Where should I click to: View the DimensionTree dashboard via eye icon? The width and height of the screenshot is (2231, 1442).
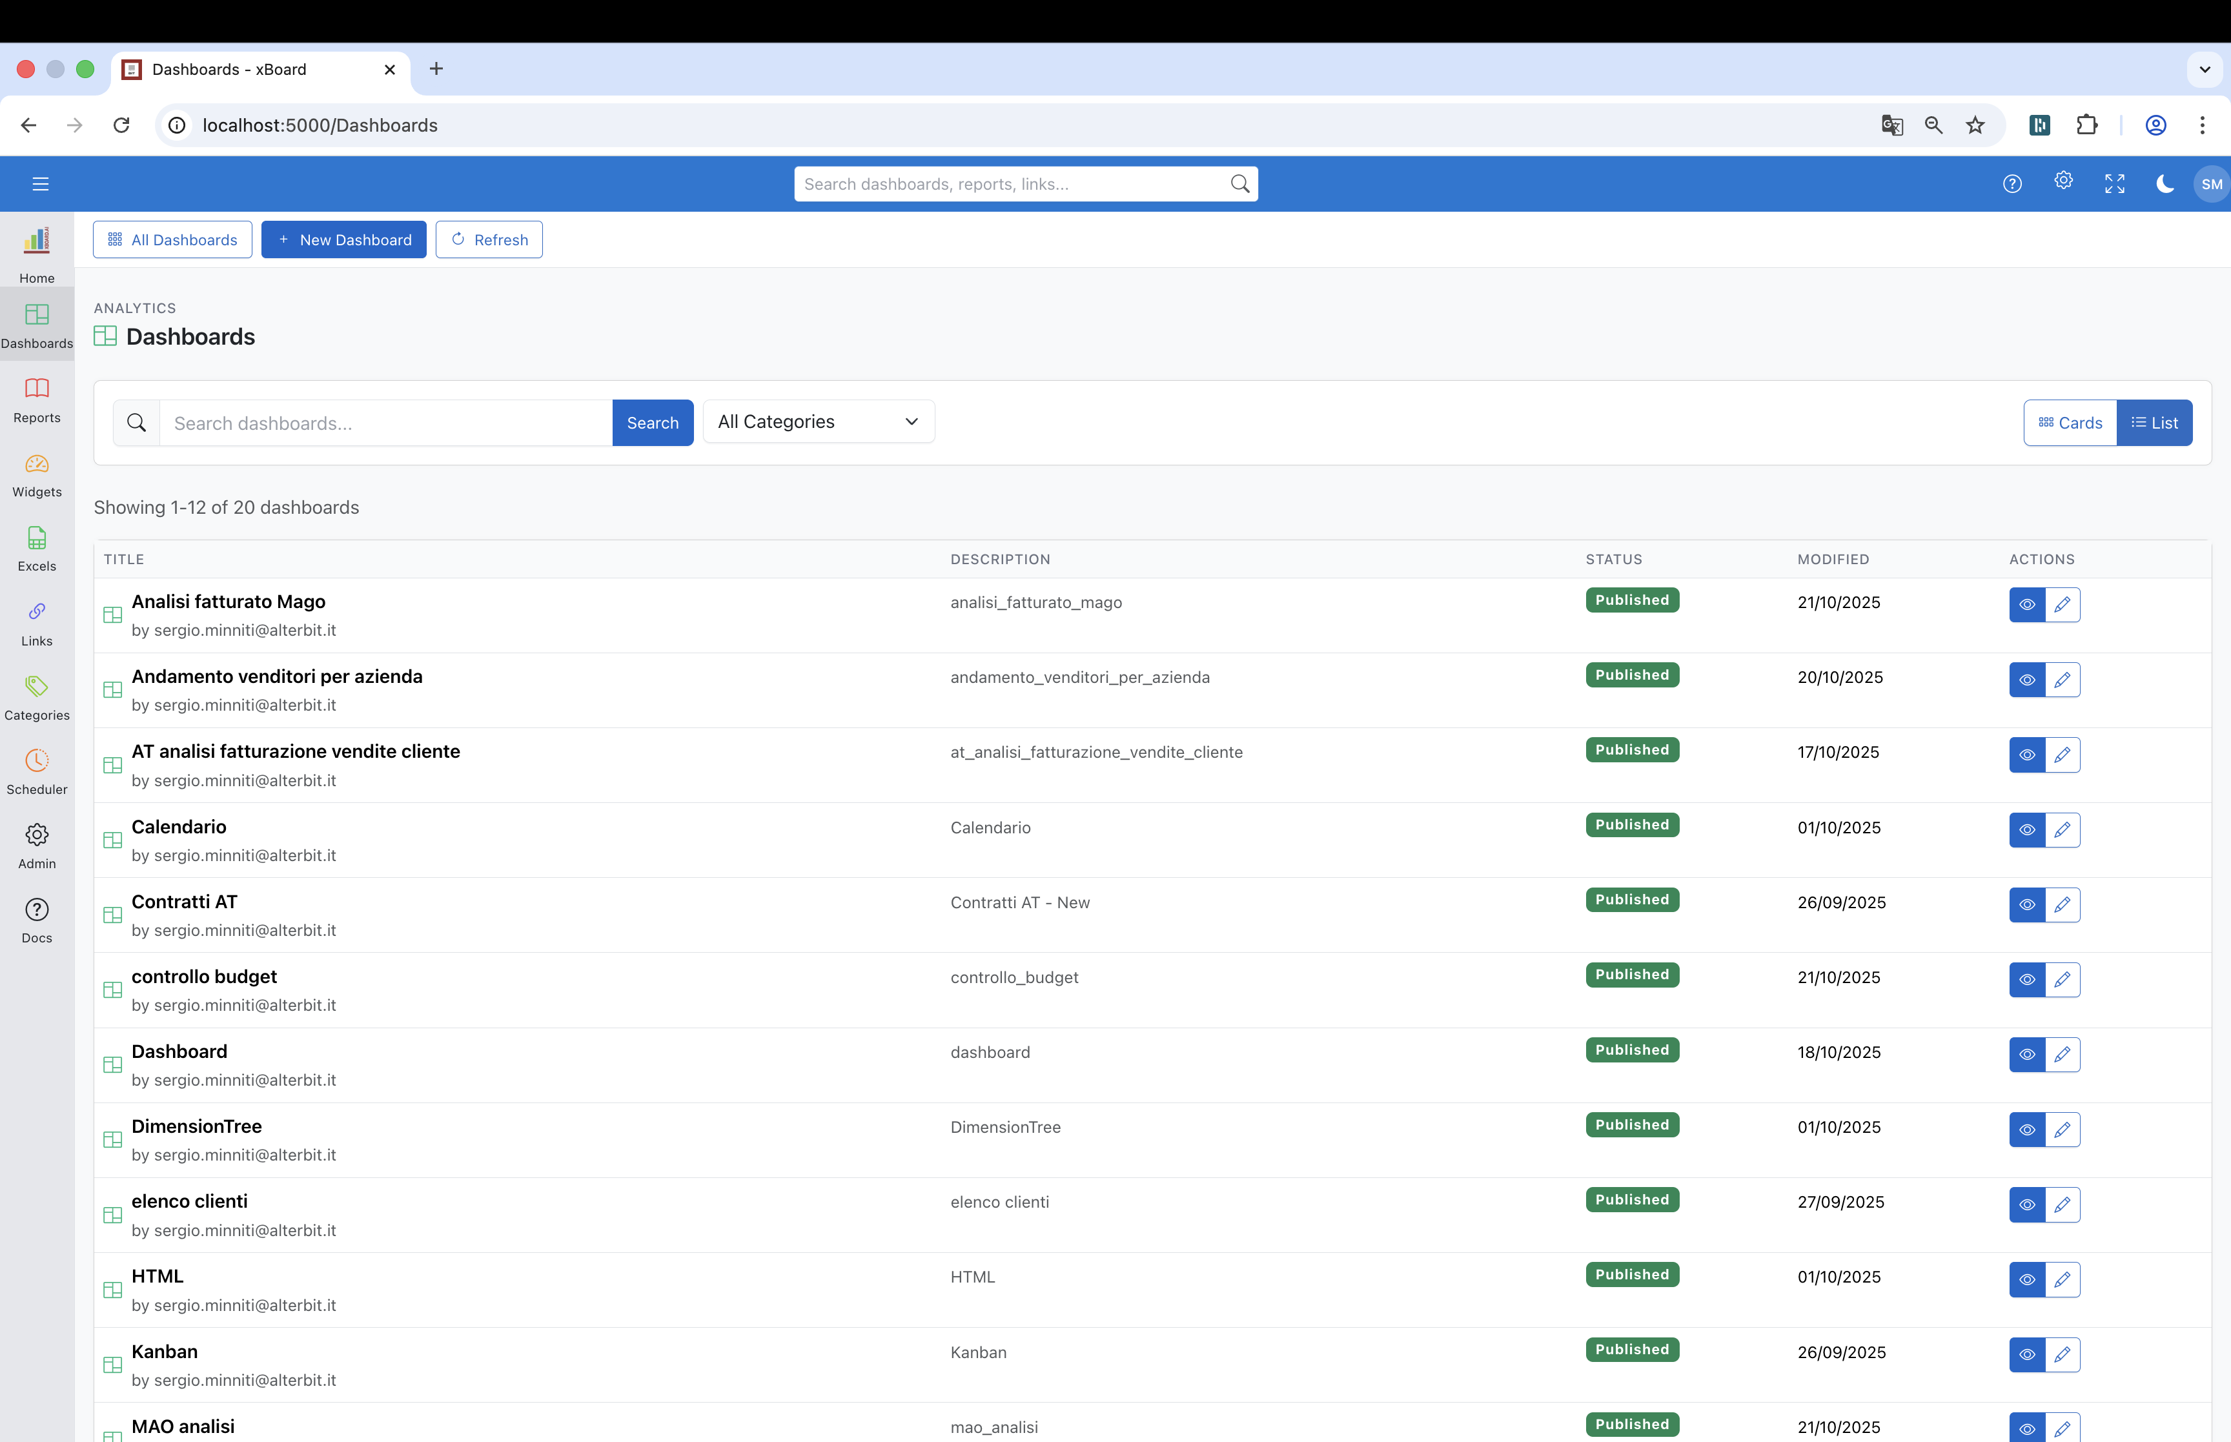click(2027, 1129)
